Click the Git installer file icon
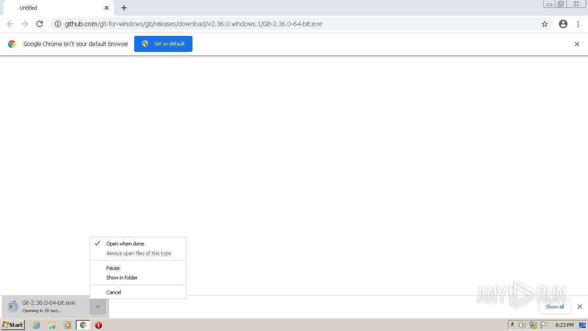The image size is (588, 331). [x=13, y=306]
